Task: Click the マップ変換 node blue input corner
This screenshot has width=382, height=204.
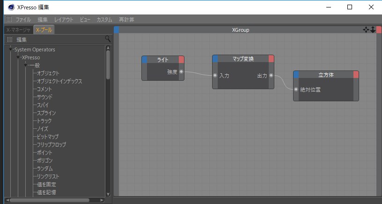Action: point(215,59)
